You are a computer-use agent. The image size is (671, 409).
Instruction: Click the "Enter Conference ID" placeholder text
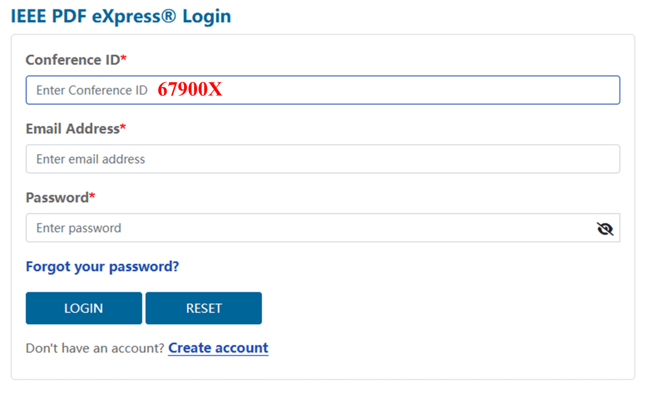[92, 90]
